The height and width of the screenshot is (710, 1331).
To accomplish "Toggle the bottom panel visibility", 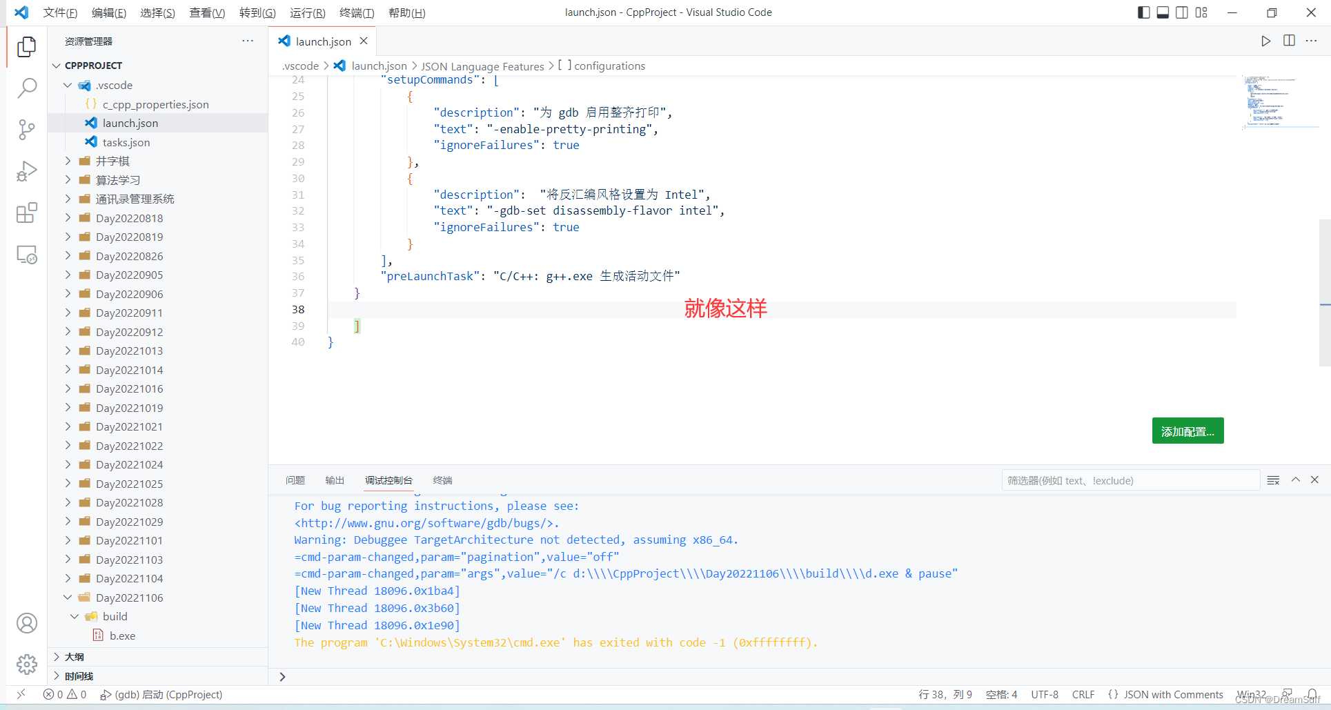I will tap(1163, 12).
